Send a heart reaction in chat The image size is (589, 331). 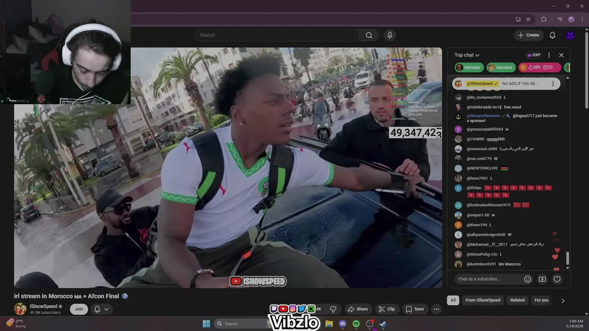557,279
